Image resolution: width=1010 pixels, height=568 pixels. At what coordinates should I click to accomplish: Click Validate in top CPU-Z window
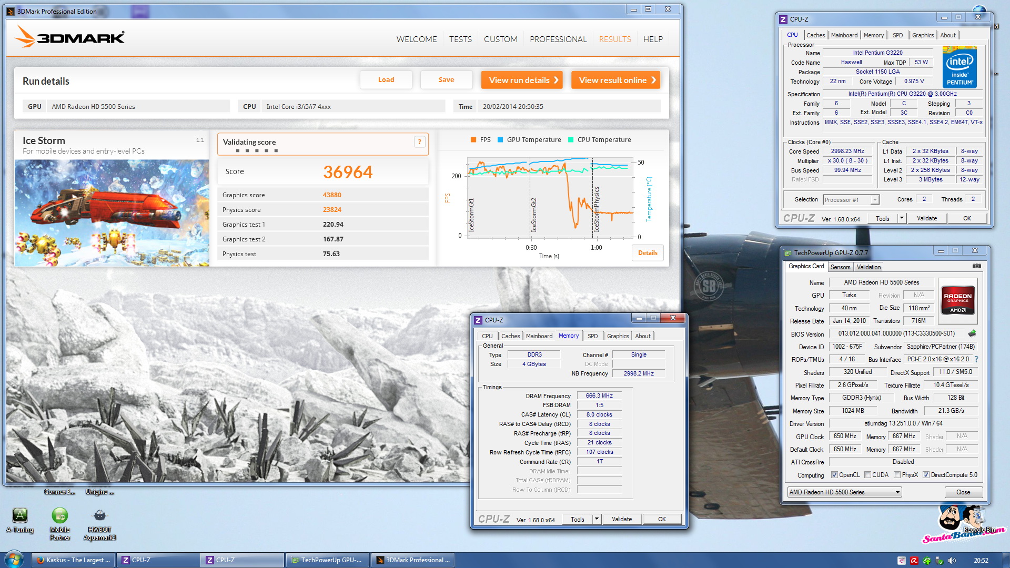pos(926,218)
